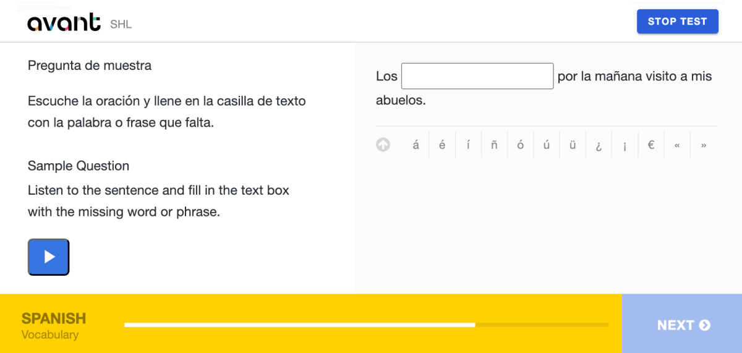Insert the ú character
This screenshot has height=353, width=742.
click(x=547, y=145)
